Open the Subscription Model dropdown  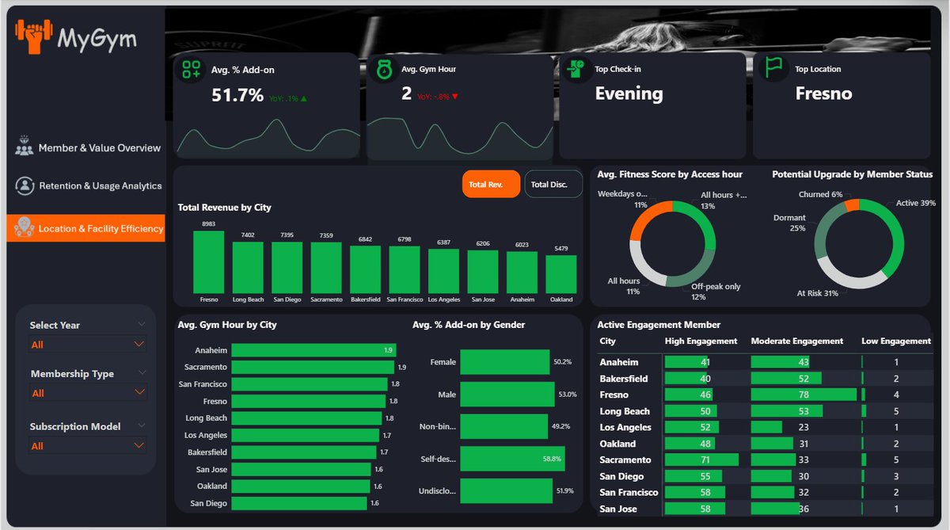pos(87,446)
